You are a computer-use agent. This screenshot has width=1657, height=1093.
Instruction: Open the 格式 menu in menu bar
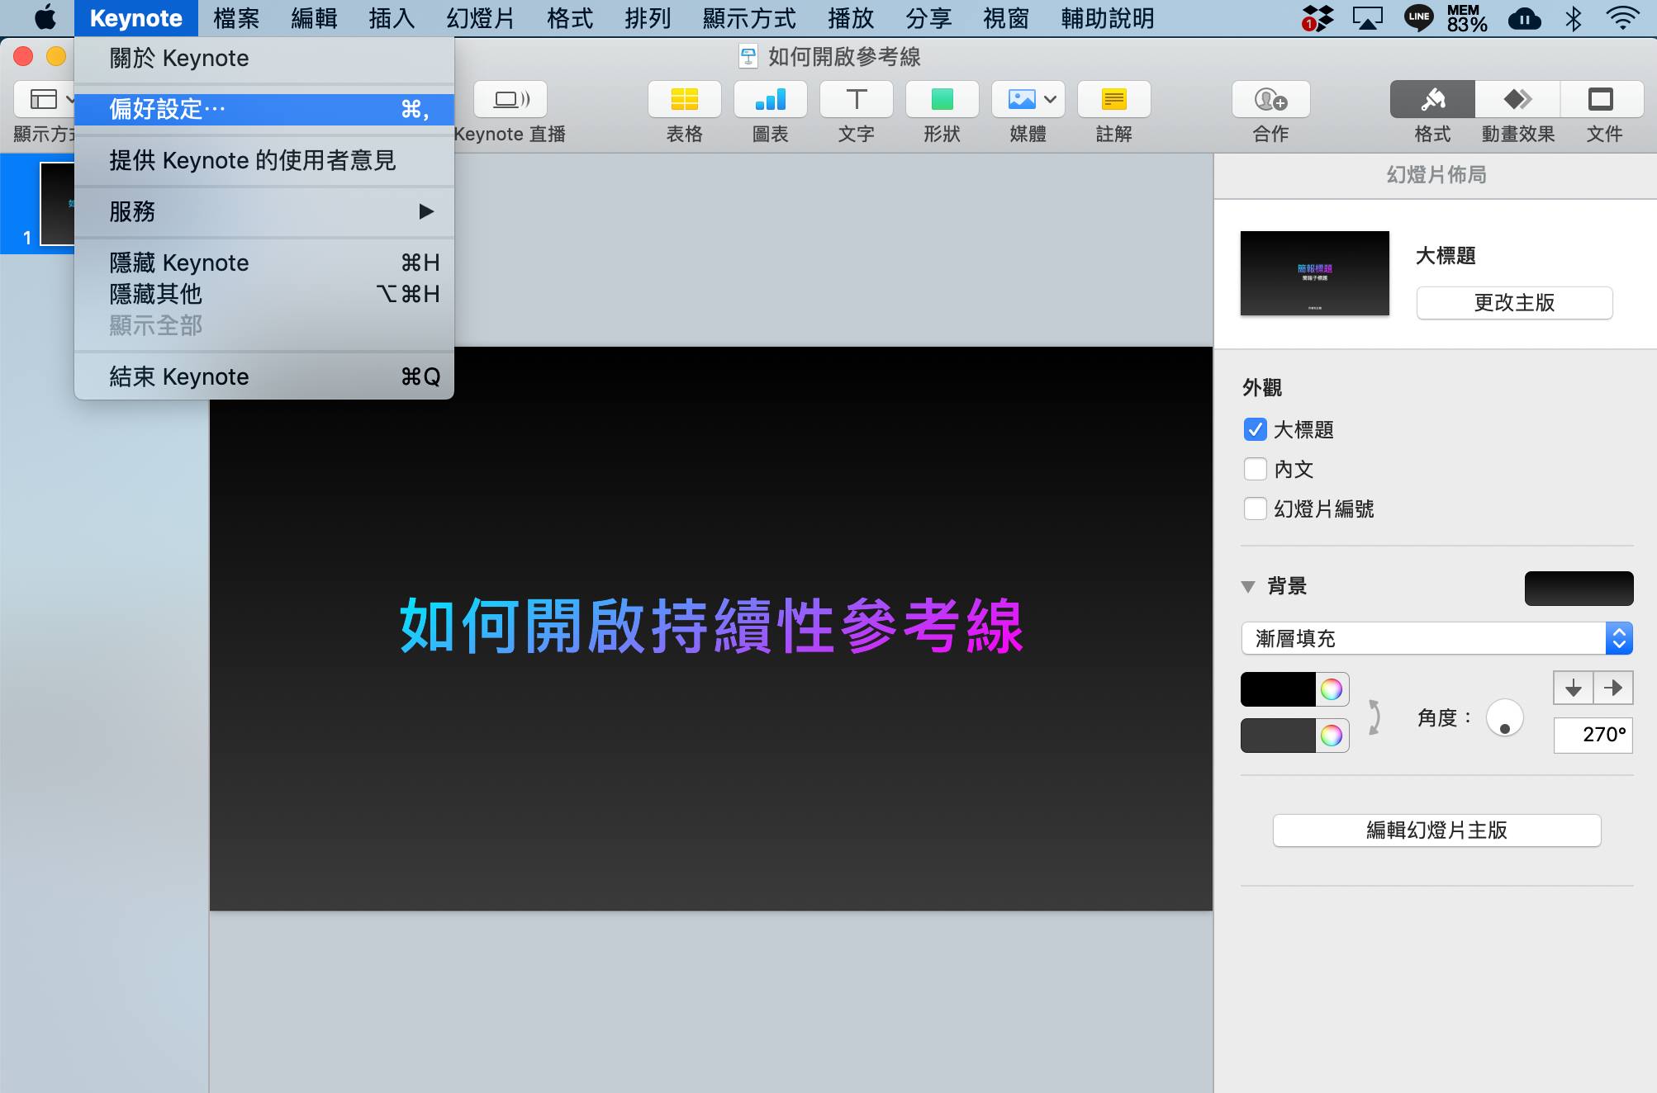pyautogui.click(x=570, y=18)
